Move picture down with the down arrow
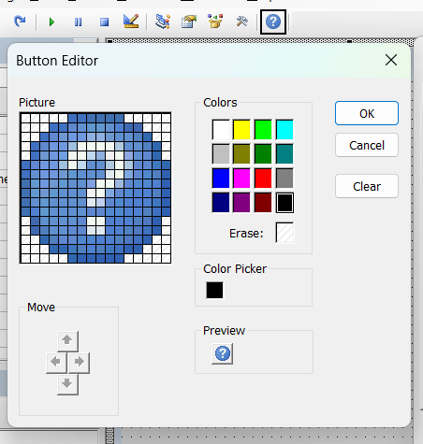Screen dimensions: 423x444 pyautogui.click(x=67, y=384)
